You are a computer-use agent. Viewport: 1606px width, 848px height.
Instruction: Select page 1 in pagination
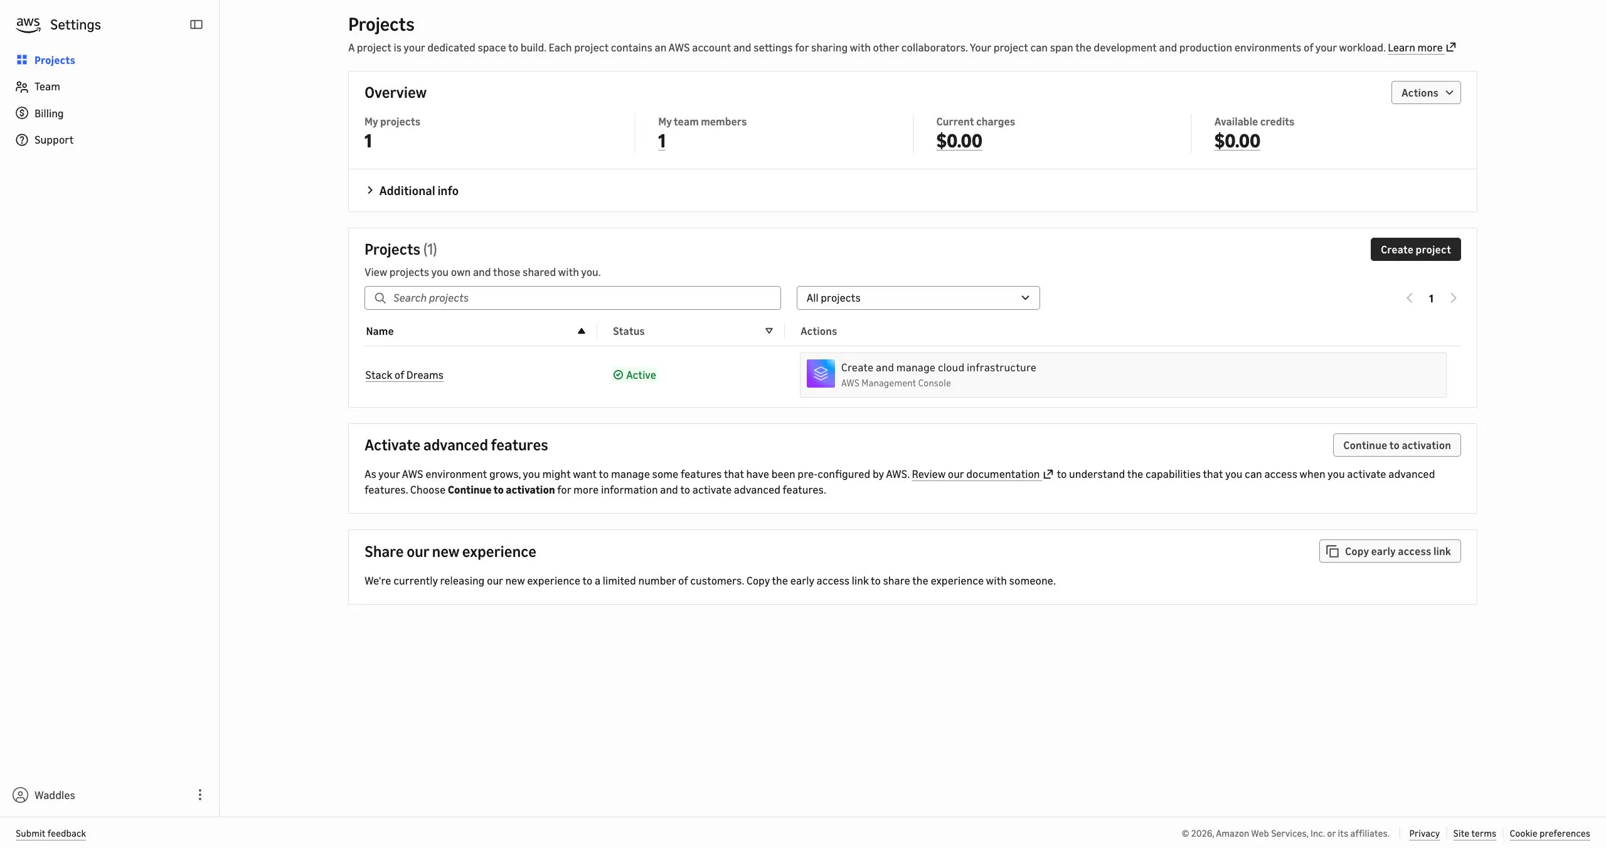(x=1431, y=299)
